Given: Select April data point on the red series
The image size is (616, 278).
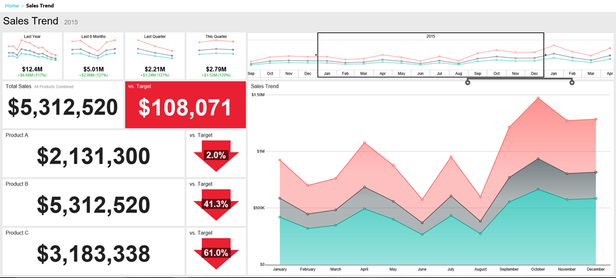Looking at the screenshot, I should coord(364,143).
